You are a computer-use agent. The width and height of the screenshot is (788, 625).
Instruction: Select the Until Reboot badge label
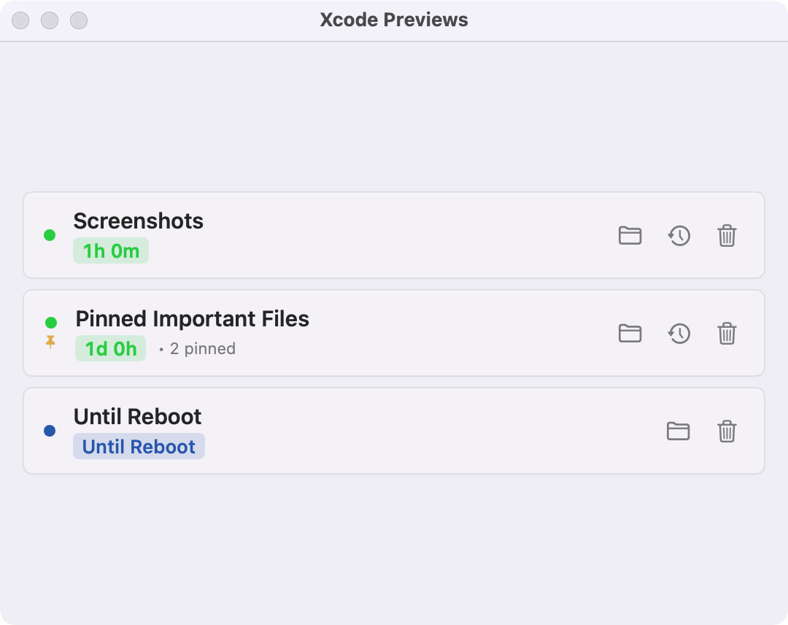point(139,446)
